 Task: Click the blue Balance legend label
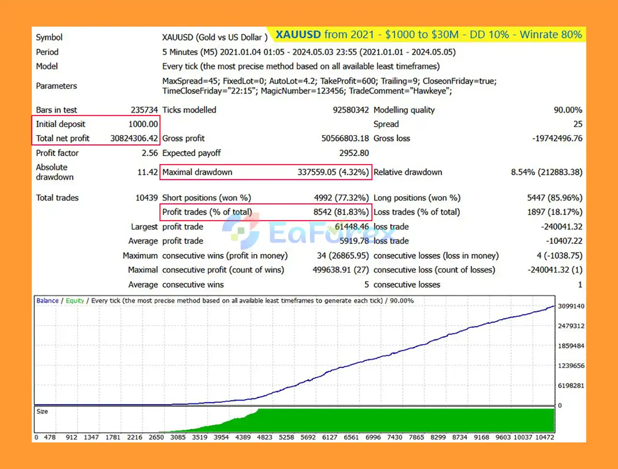pyautogui.click(x=47, y=300)
